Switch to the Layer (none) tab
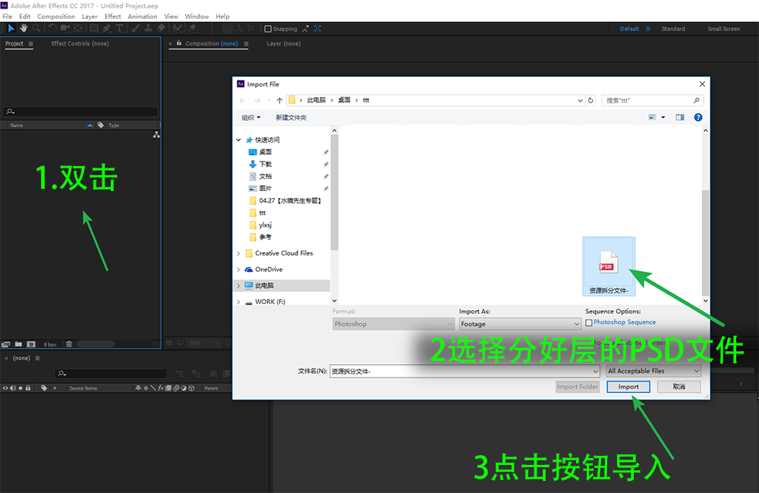 click(x=283, y=43)
